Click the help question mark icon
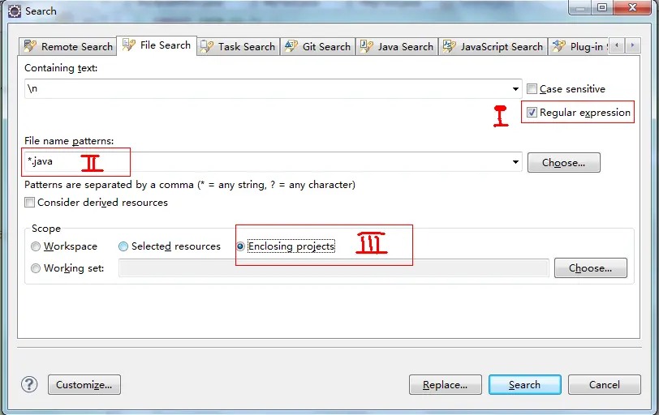The image size is (659, 415). click(x=29, y=384)
